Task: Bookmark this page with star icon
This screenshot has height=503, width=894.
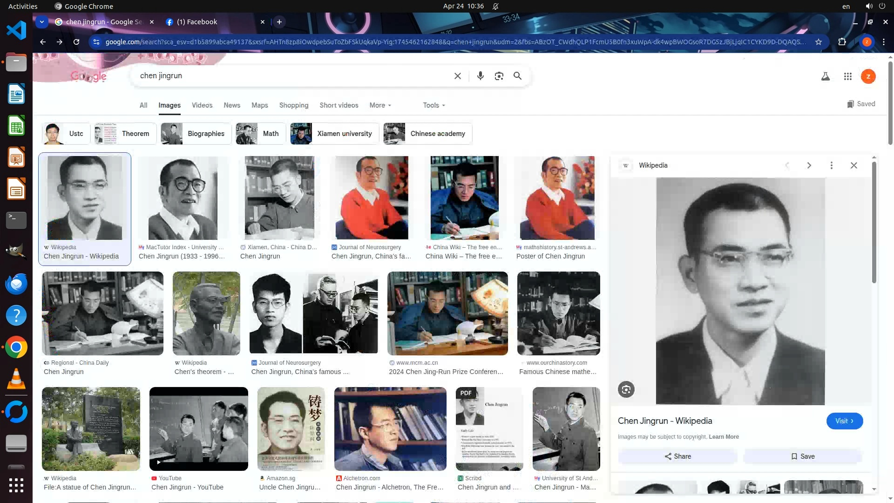Action: tap(818, 42)
